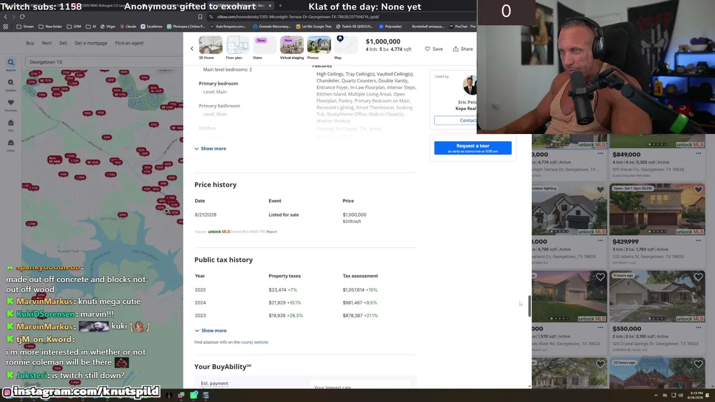Click the browser back arrow
The width and height of the screenshot is (715, 402).
click(6, 17)
